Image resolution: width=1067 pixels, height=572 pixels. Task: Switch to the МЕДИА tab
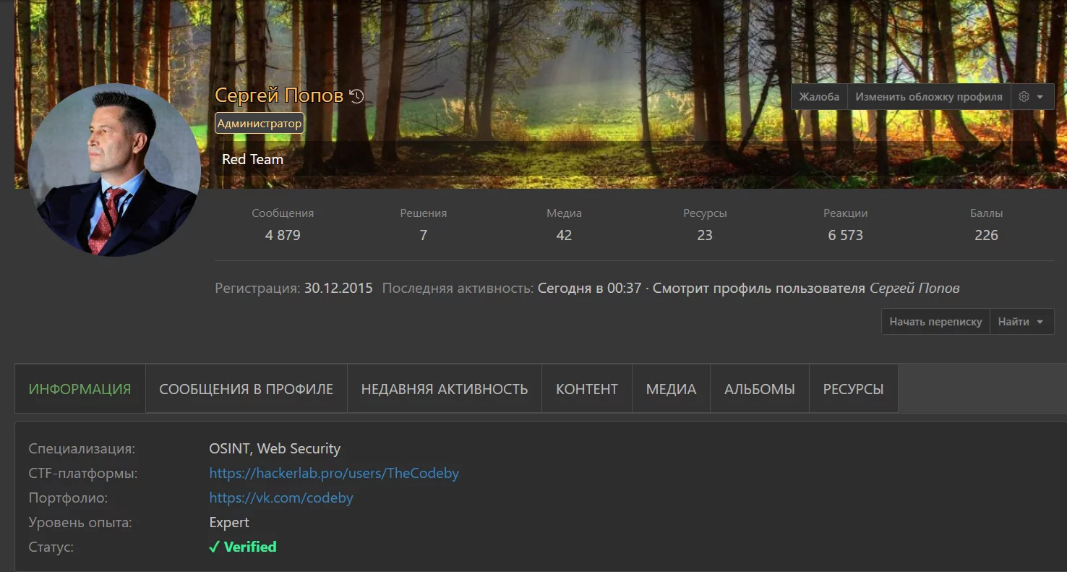671,388
